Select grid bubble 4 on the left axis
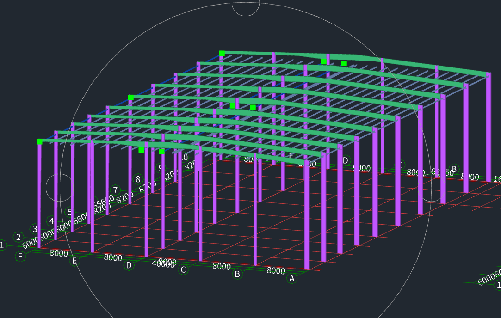Screen dimensions: 501x318 coord(52,220)
